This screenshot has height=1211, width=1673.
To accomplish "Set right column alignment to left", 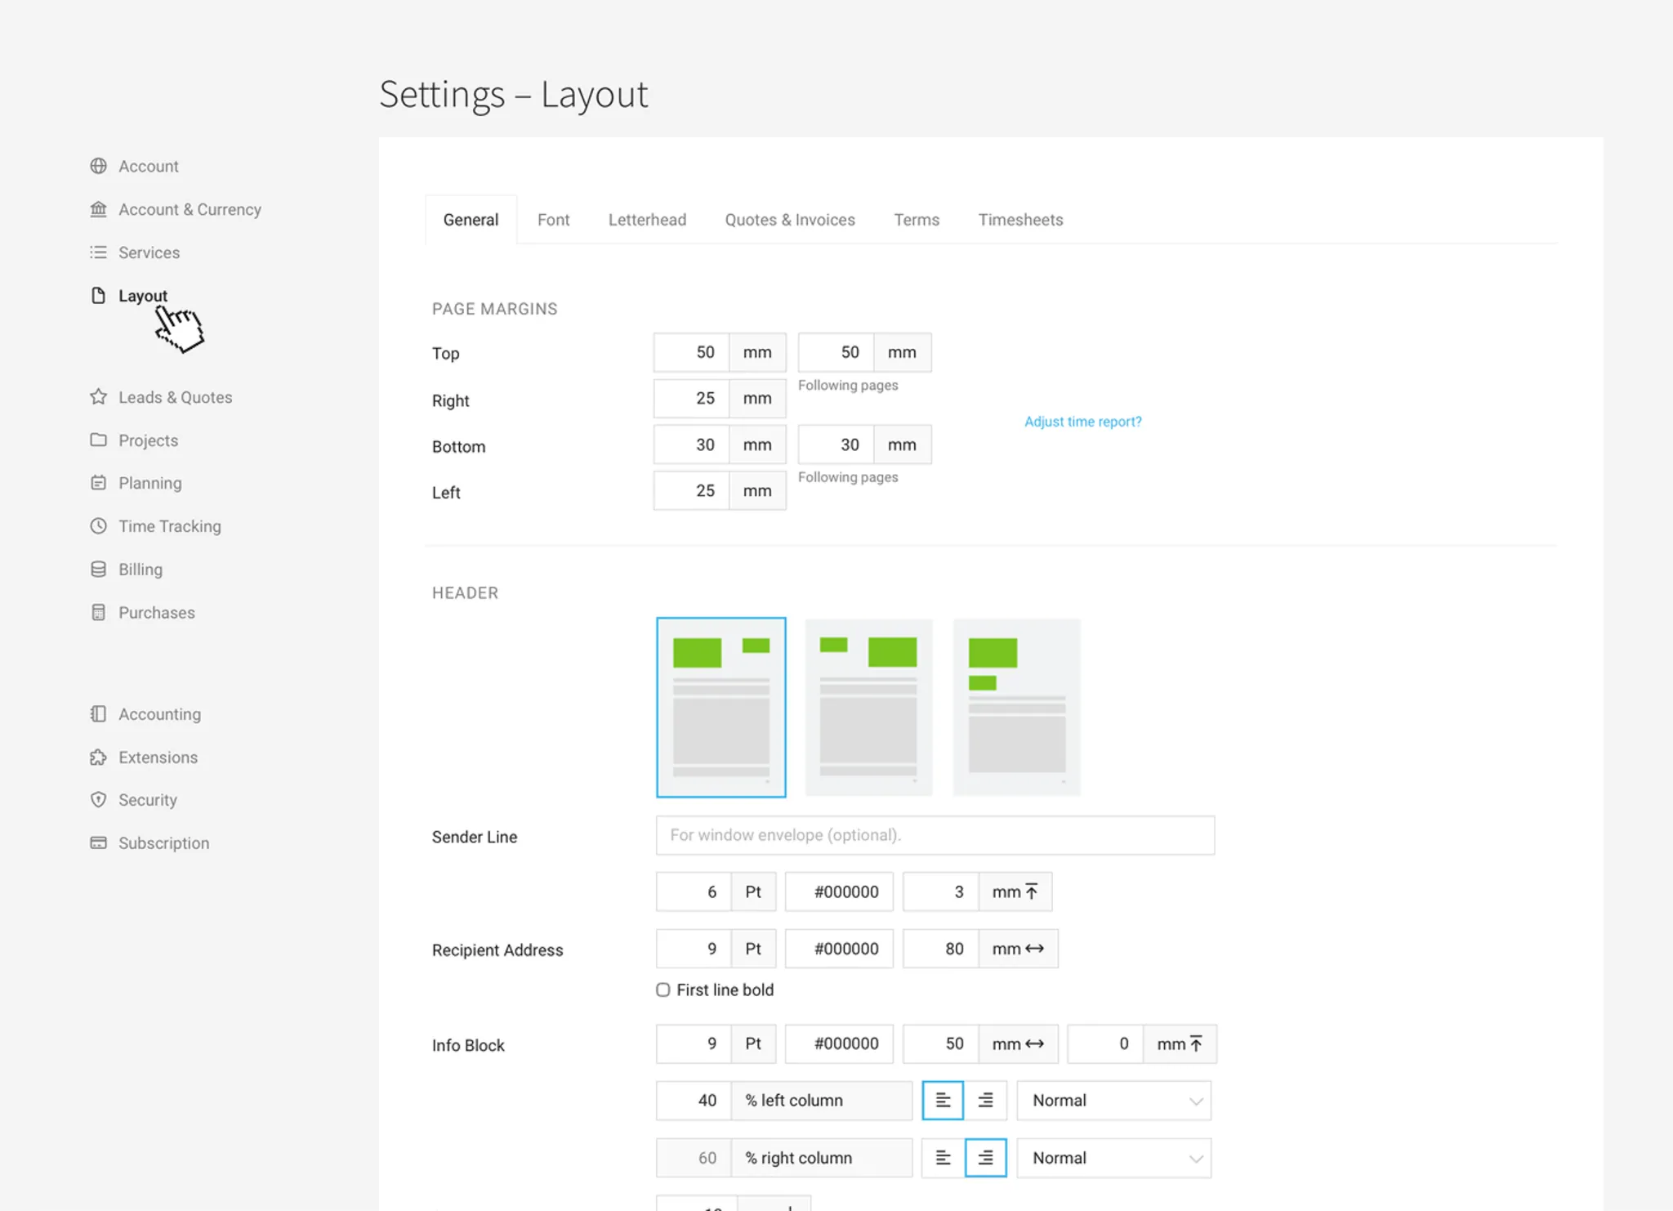I will click(943, 1158).
